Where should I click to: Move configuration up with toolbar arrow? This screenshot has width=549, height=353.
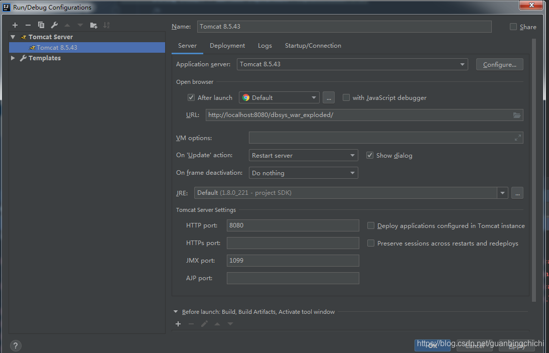(x=67, y=25)
